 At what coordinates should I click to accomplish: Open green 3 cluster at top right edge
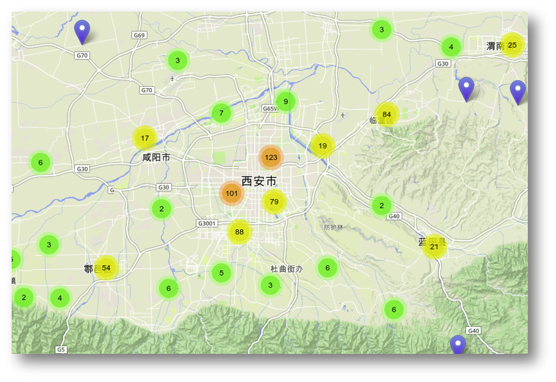[381, 29]
